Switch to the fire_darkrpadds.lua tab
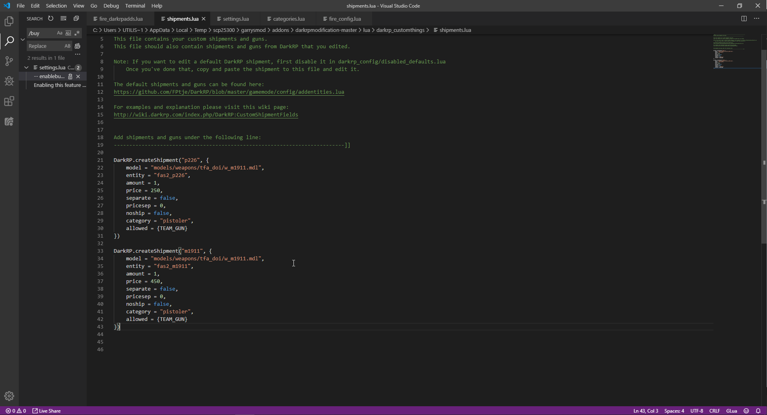 pyautogui.click(x=121, y=19)
